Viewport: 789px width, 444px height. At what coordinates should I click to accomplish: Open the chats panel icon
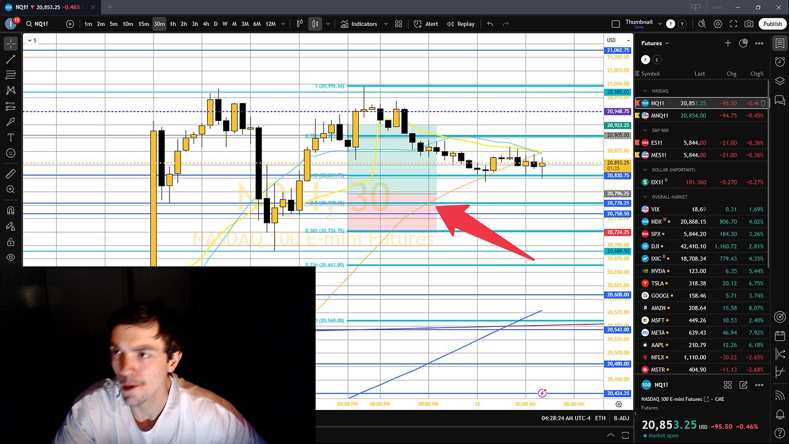780,99
